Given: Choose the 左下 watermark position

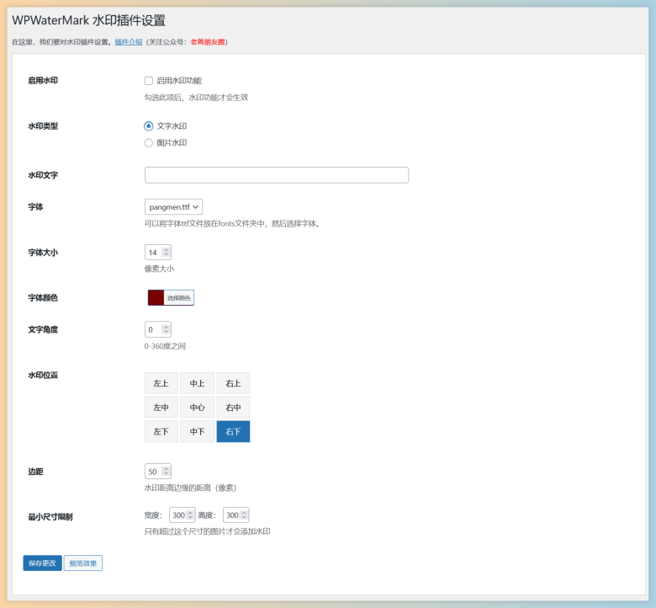Looking at the screenshot, I should pyautogui.click(x=161, y=432).
